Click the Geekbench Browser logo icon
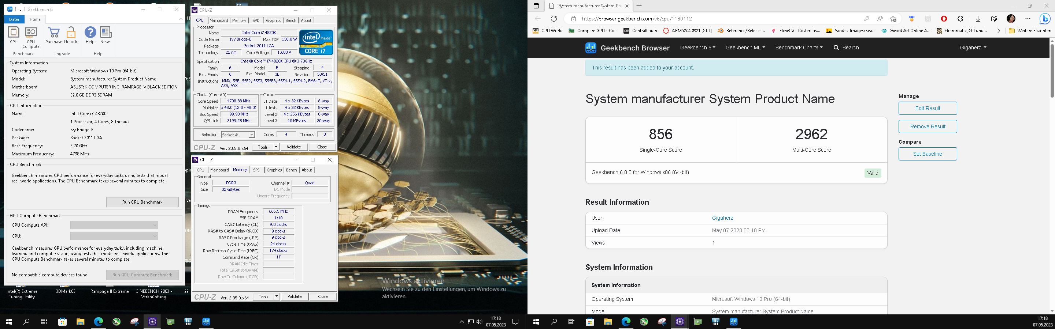This screenshot has width=1055, height=329. [x=591, y=48]
